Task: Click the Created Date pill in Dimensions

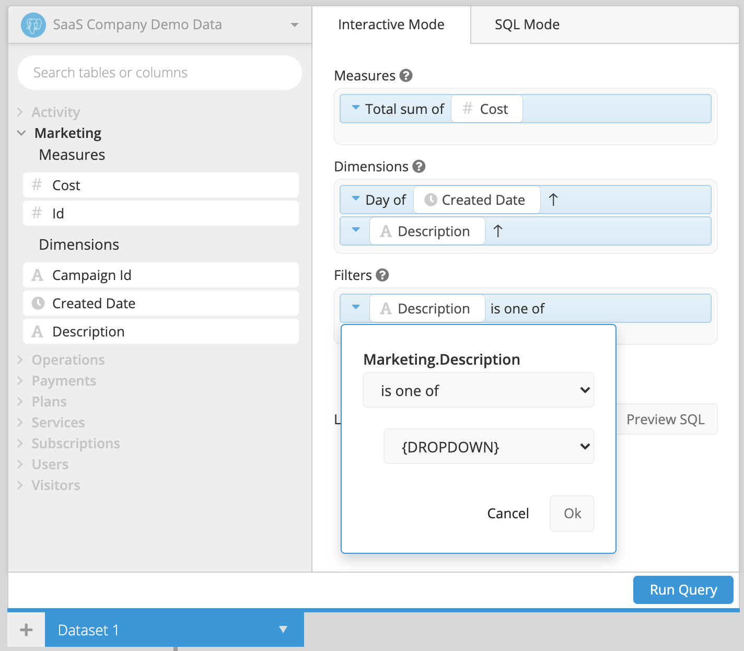Action: click(477, 200)
